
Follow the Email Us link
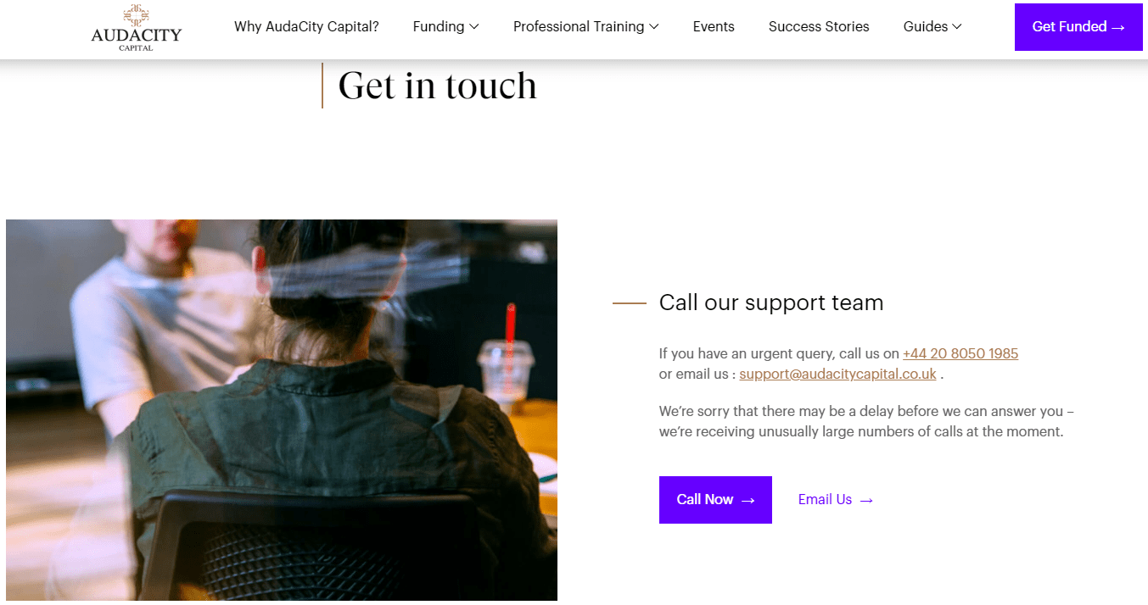[836, 500]
